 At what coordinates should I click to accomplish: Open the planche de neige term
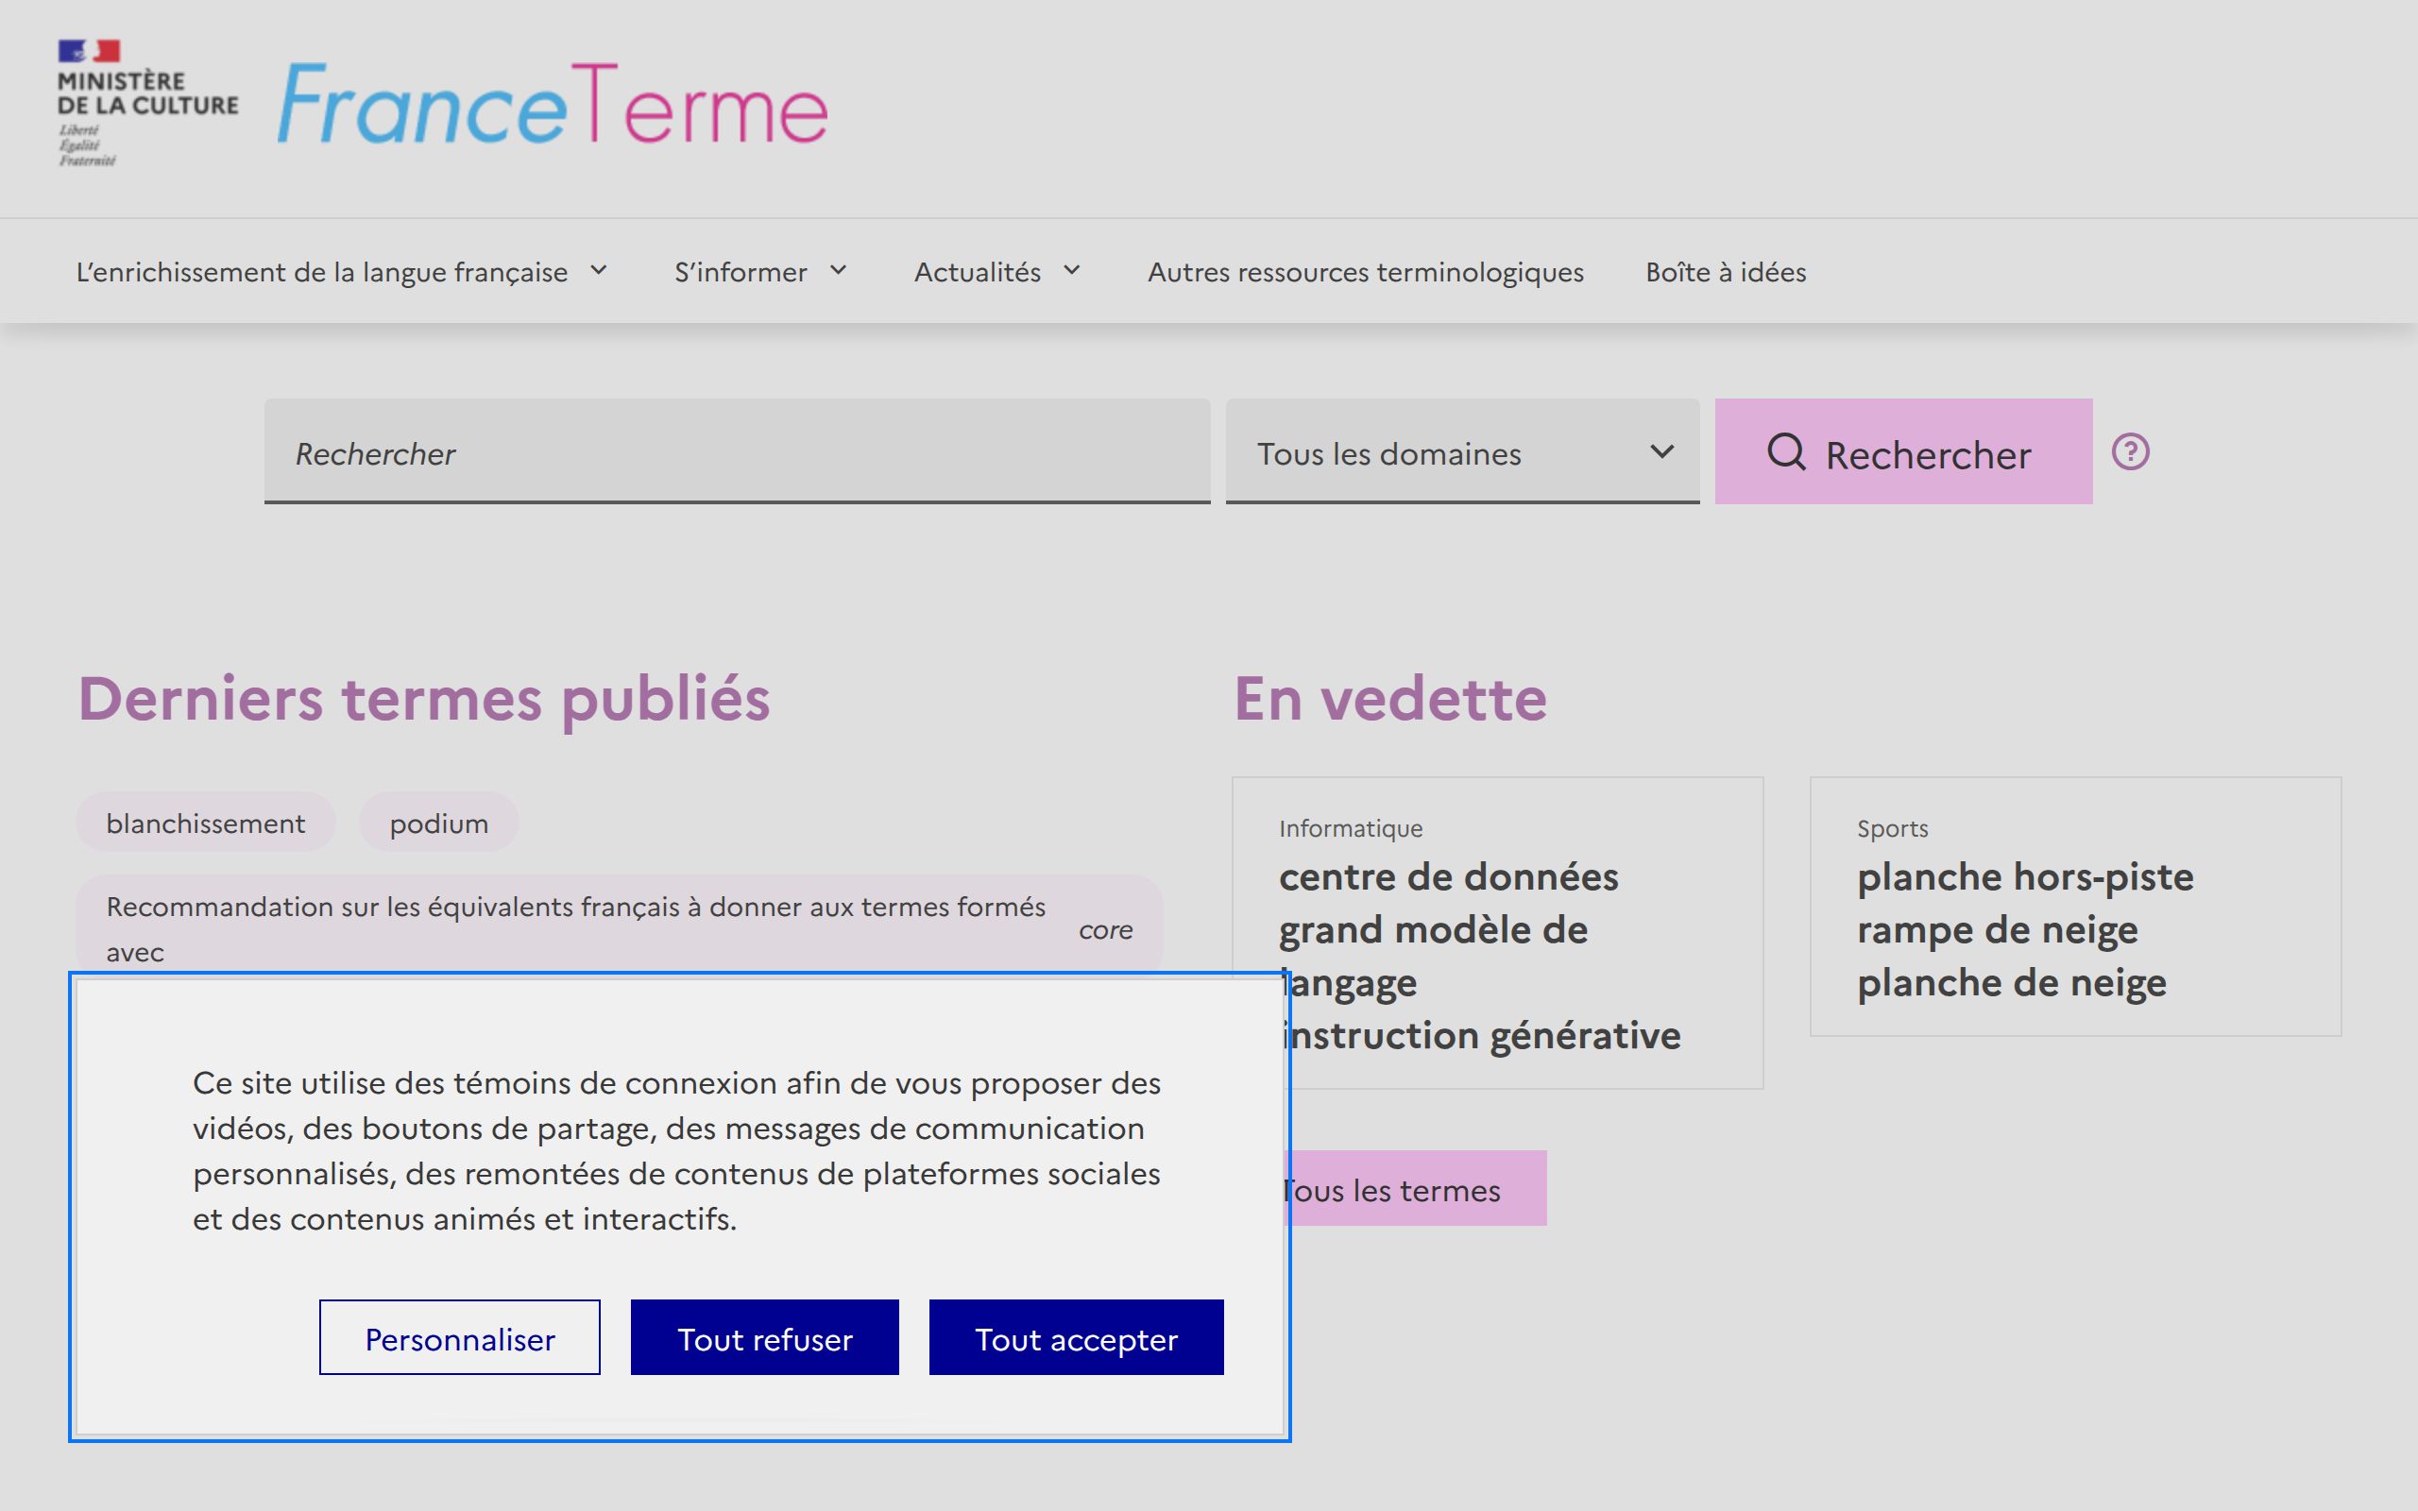[2011, 982]
